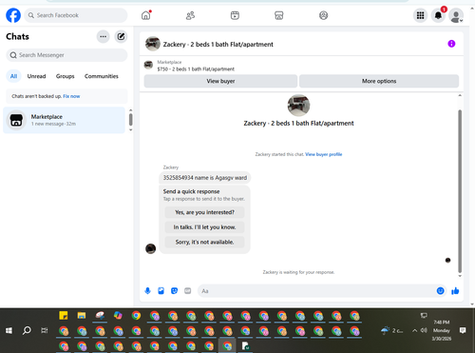Click the conversation vertical scrollbar
The width and height of the screenshot is (475, 353).
click(460, 191)
